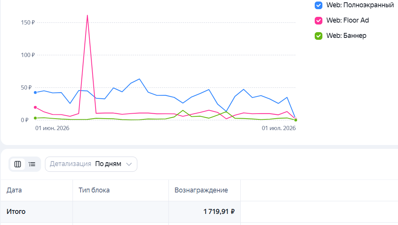Disable the Web: Баннер series checkbox
The height and width of the screenshot is (225, 398).
coord(318,36)
